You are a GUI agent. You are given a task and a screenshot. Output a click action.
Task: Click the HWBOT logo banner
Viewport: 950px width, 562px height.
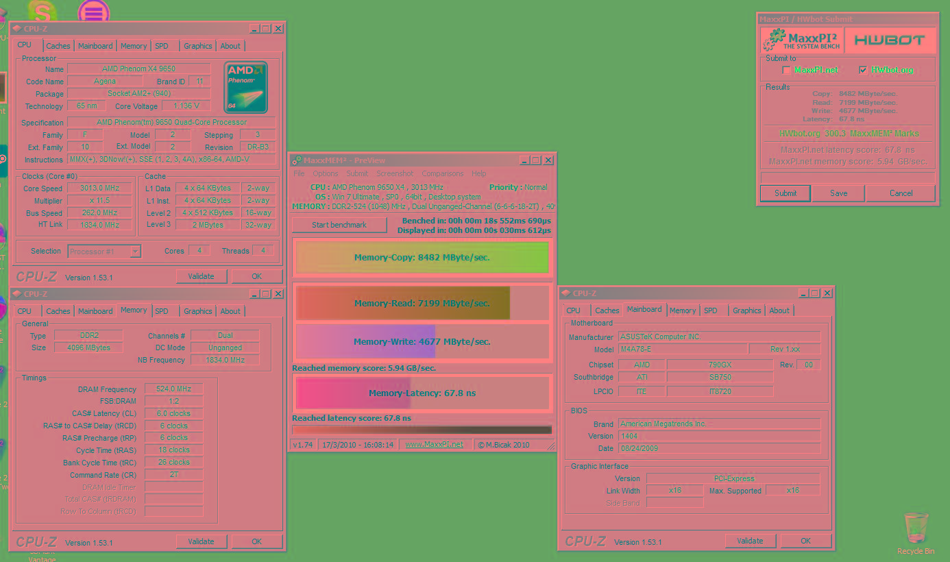click(x=889, y=40)
